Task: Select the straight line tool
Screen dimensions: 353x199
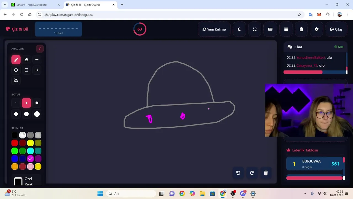Action: click(x=37, y=60)
